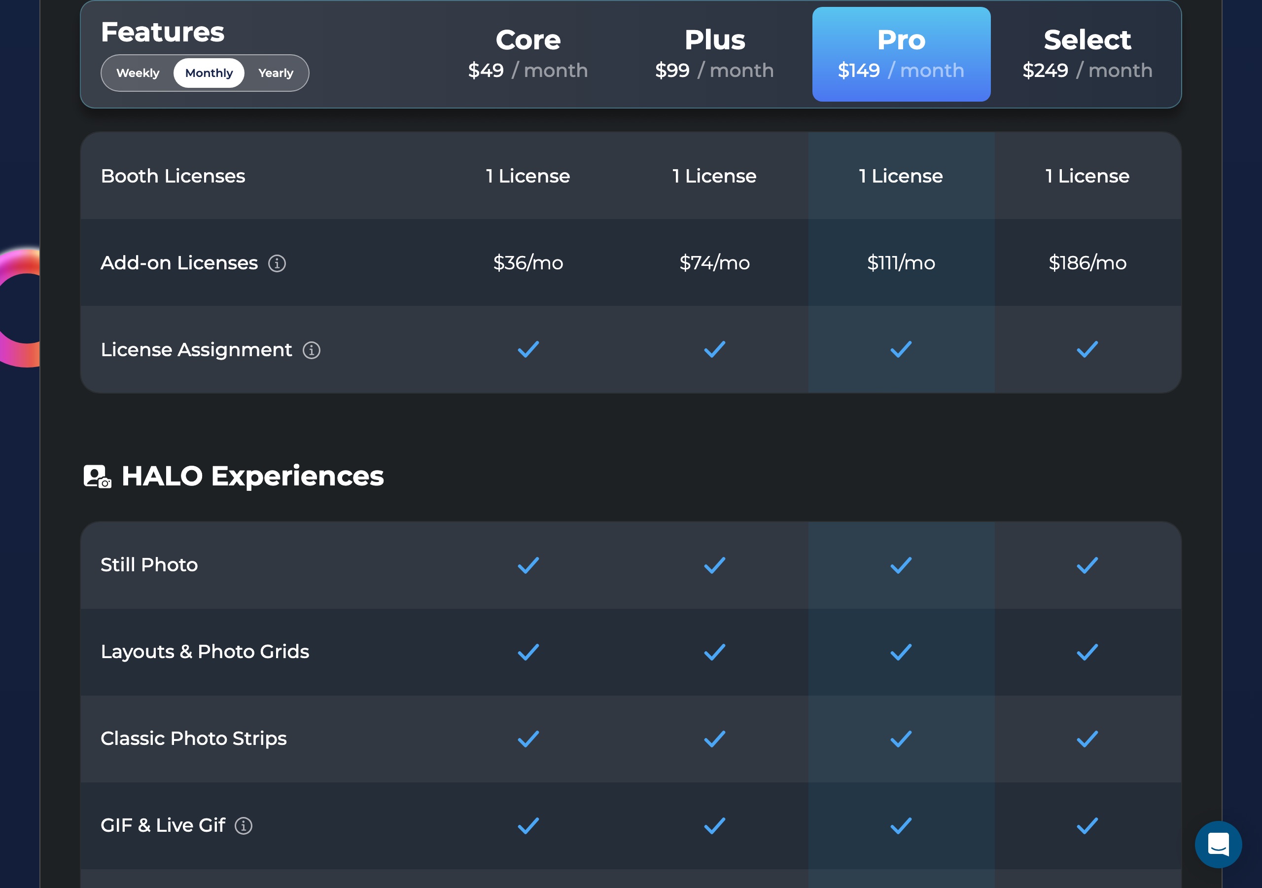Screen dimensions: 1262x888
Task: Select the Select plan header
Action: tap(1087, 54)
